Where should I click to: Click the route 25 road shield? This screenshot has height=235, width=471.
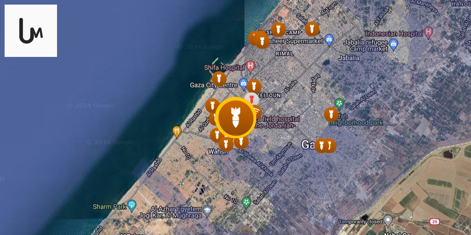click(435, 222)
